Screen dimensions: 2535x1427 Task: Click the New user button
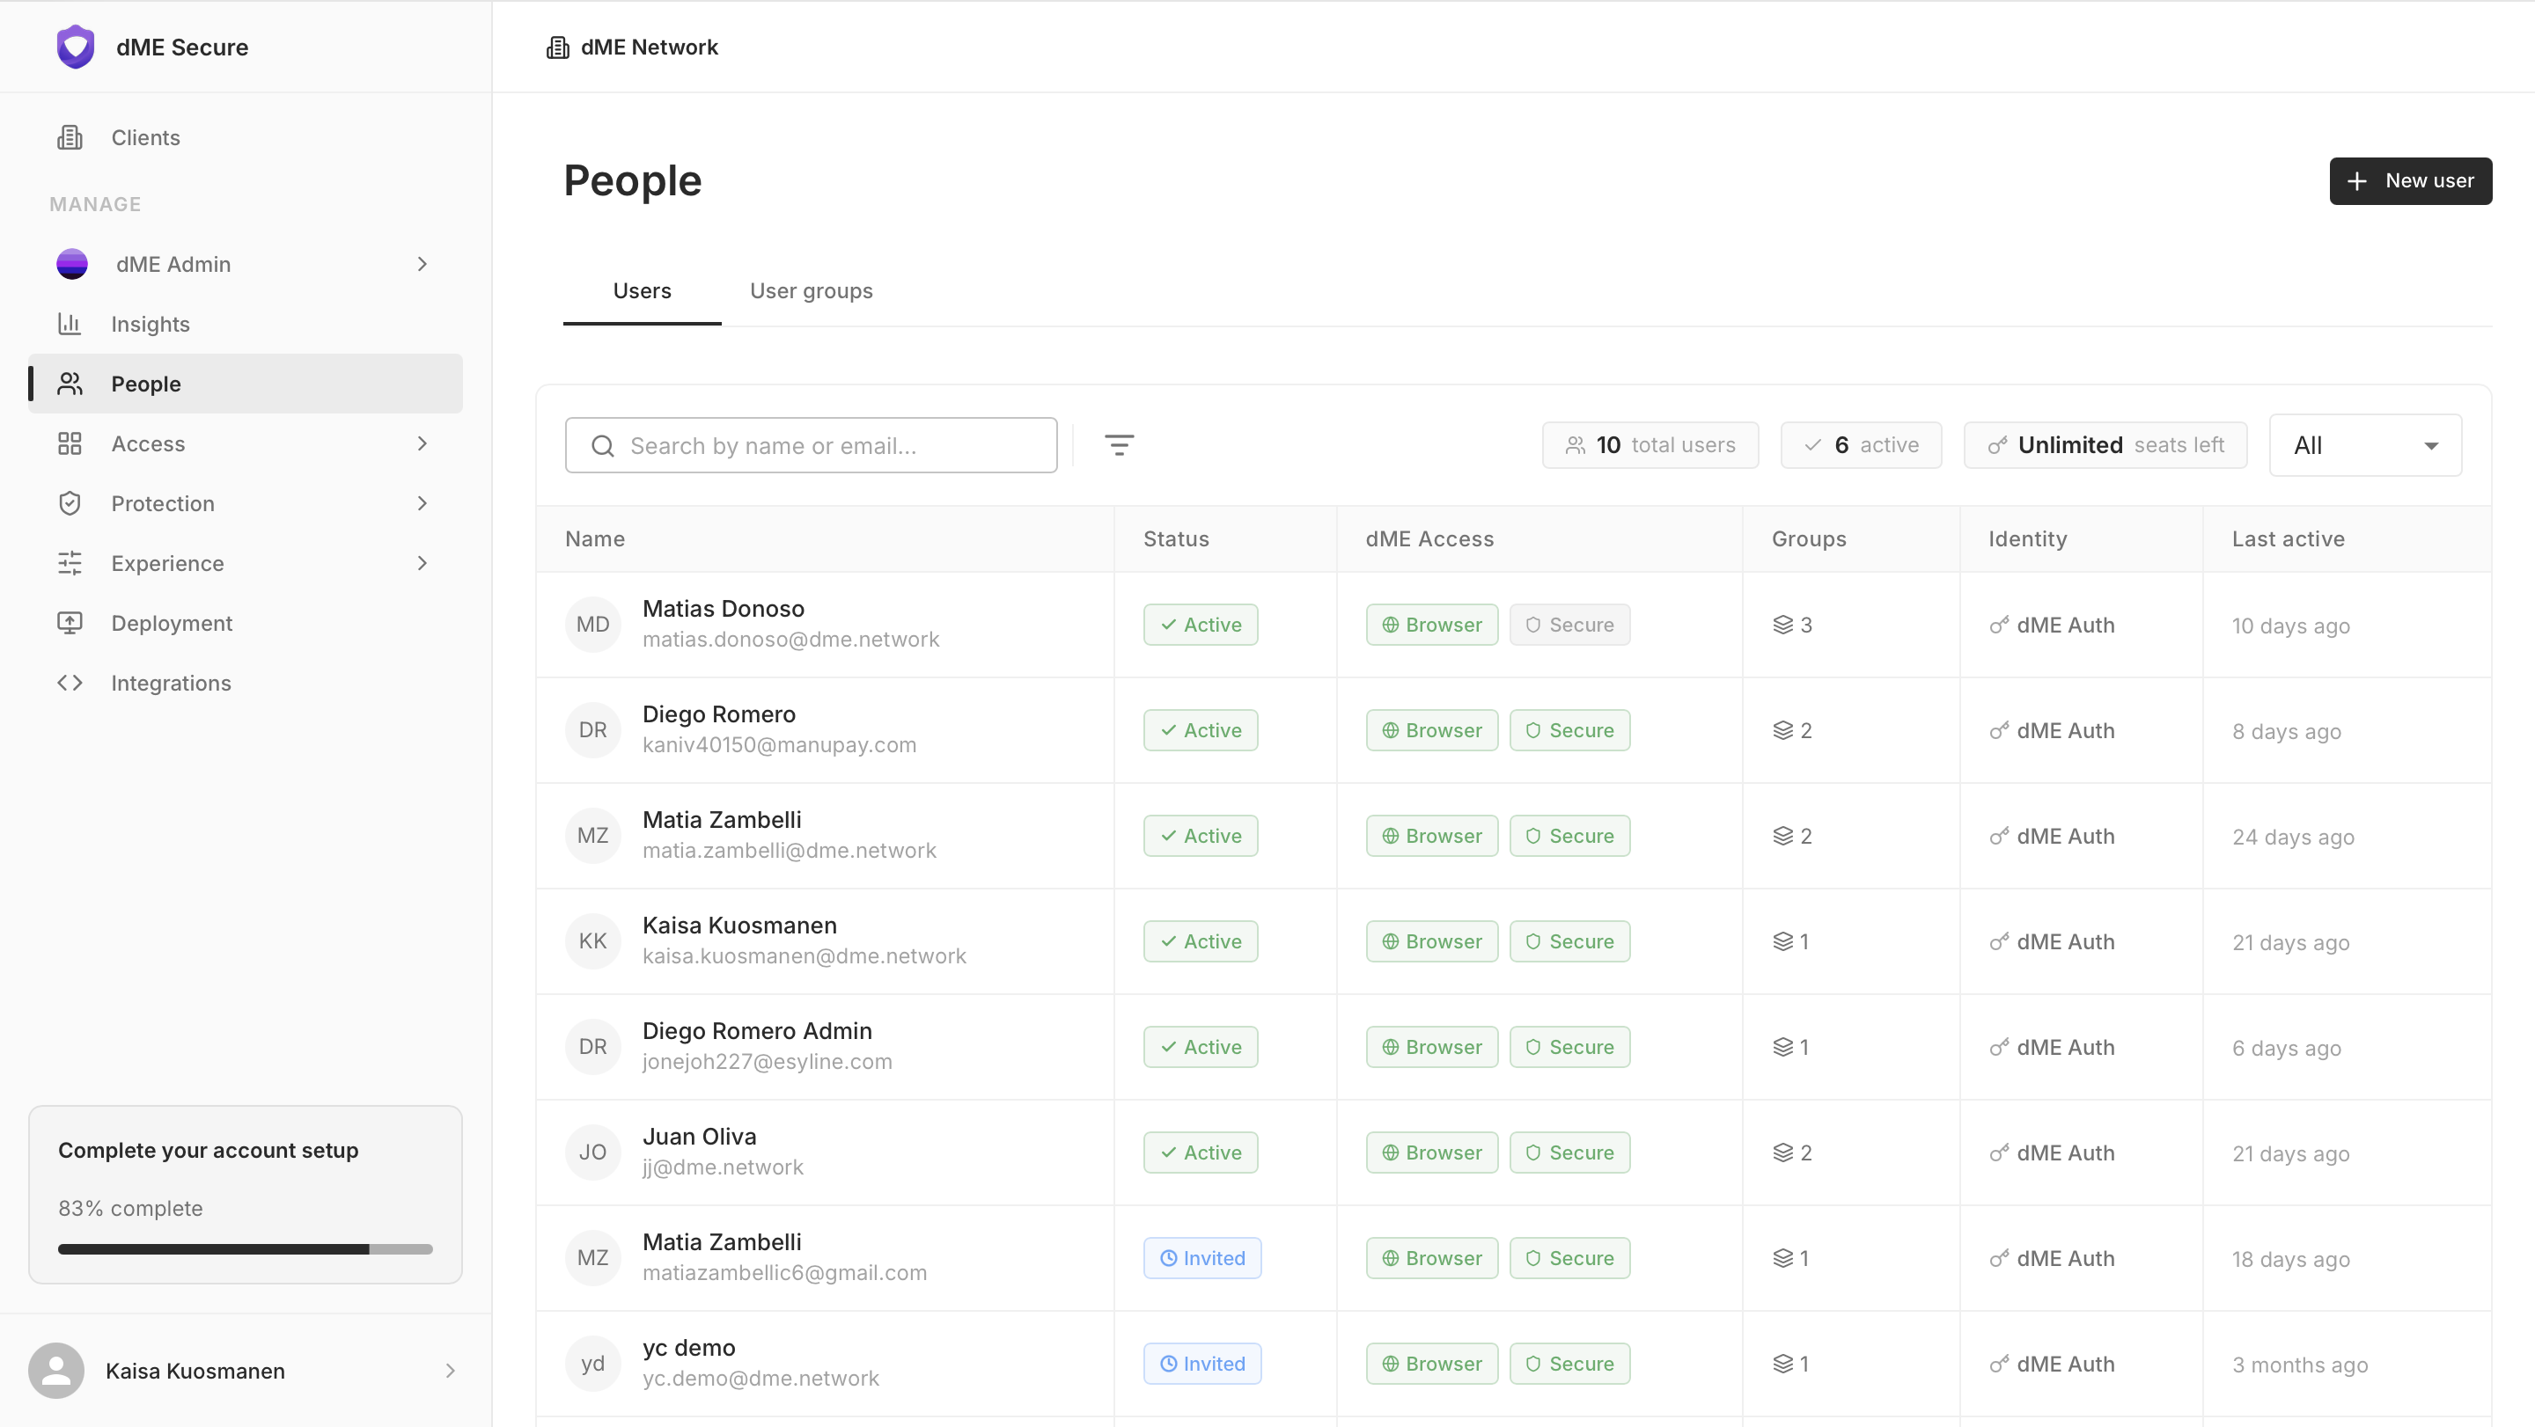[x=2409, y=181]
